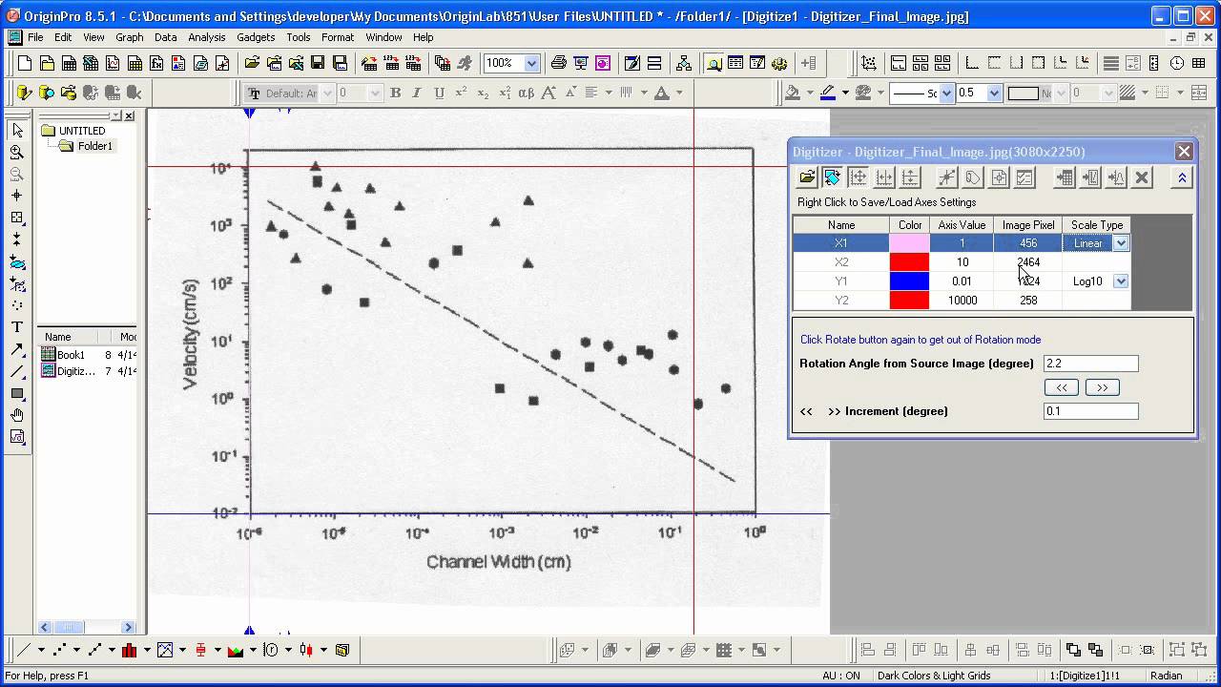Viewport: 1221px width, 687px height.
Task: Click the Rotation Angle input field
Action: point(1091,364)
